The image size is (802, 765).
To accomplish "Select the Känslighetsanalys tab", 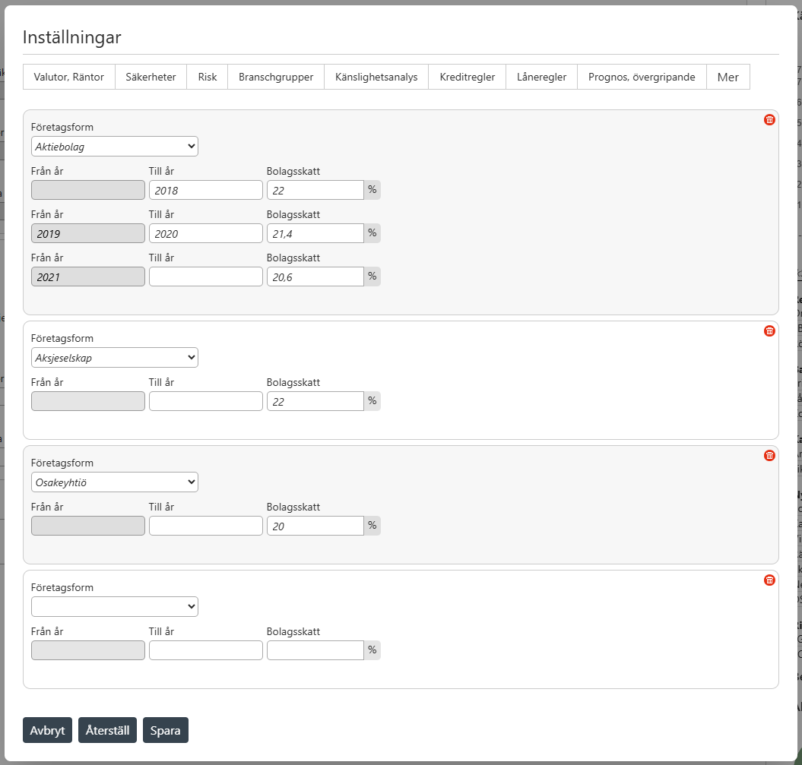I will 376,77.
